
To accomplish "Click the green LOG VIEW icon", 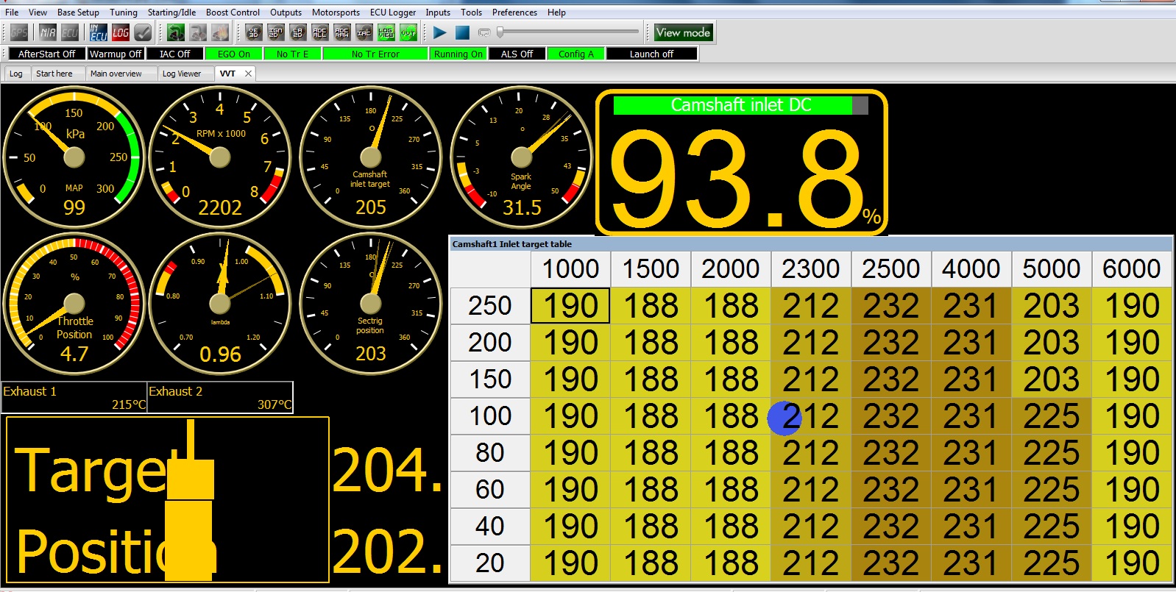I will pyautogui.click(x=386, y=32).
